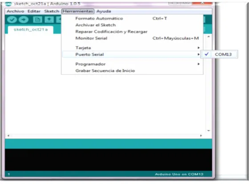Toggle the checked COM13 serial port
The height and width of the screenshot is (184, 249).
(219, 54)
